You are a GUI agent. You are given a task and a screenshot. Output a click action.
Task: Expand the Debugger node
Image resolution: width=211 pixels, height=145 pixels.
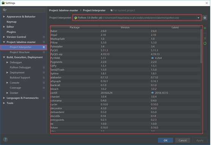point(7,62)
